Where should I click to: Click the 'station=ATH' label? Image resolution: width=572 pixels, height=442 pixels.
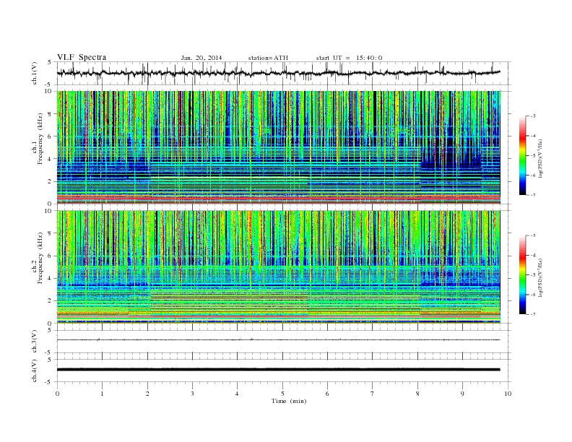coord(268,58)
